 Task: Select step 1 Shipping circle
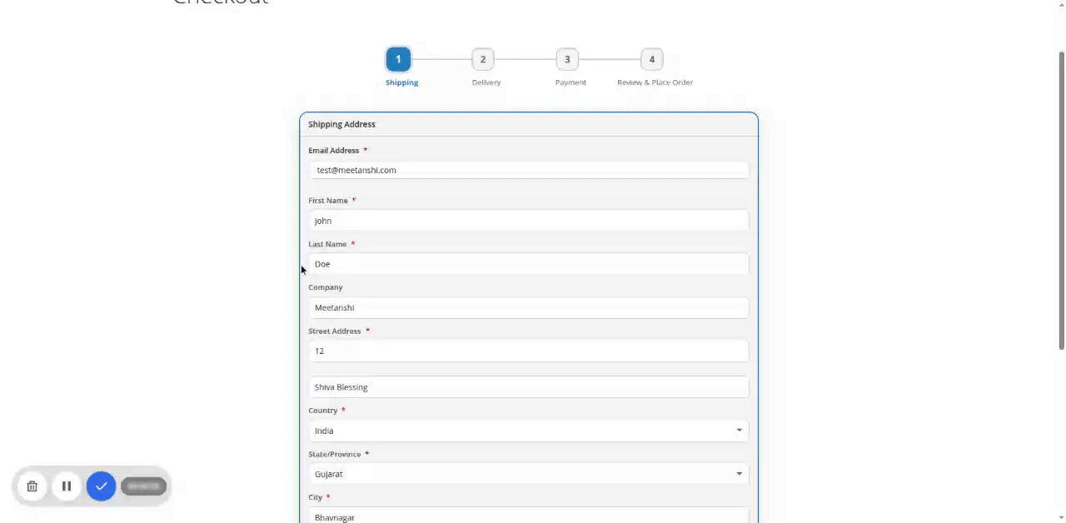click(x=398, y=59)
